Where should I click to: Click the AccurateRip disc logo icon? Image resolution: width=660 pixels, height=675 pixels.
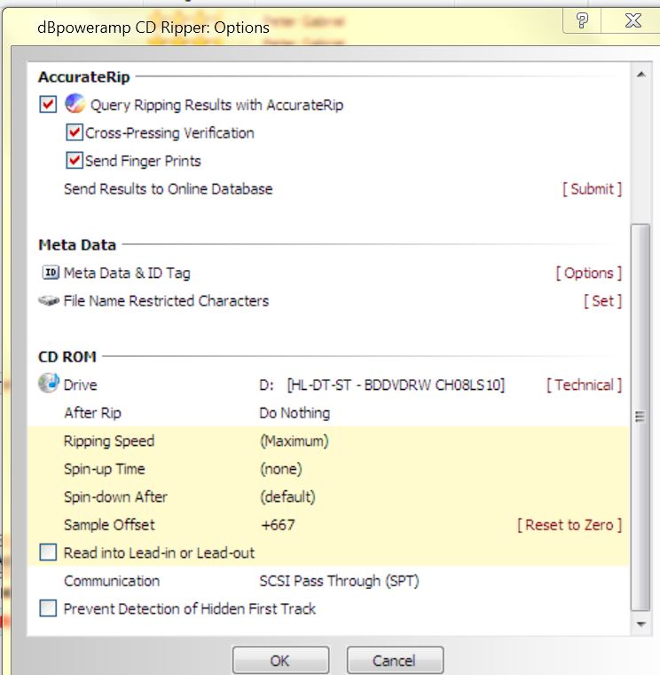pos(75,105)
